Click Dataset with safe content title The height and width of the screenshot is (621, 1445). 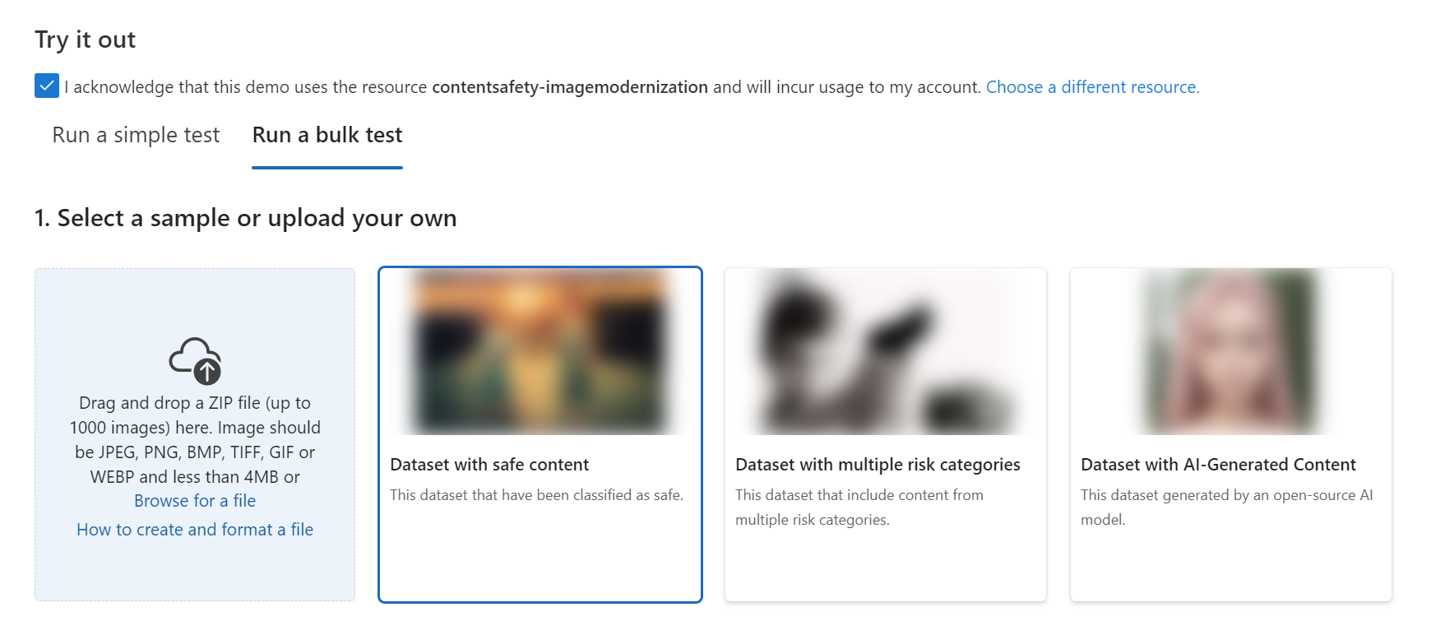point(489,465)
